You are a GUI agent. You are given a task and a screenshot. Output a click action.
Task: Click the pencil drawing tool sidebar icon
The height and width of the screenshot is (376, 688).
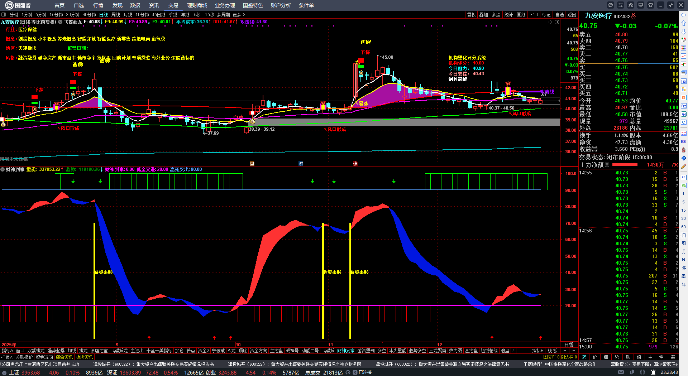point(684,166)
